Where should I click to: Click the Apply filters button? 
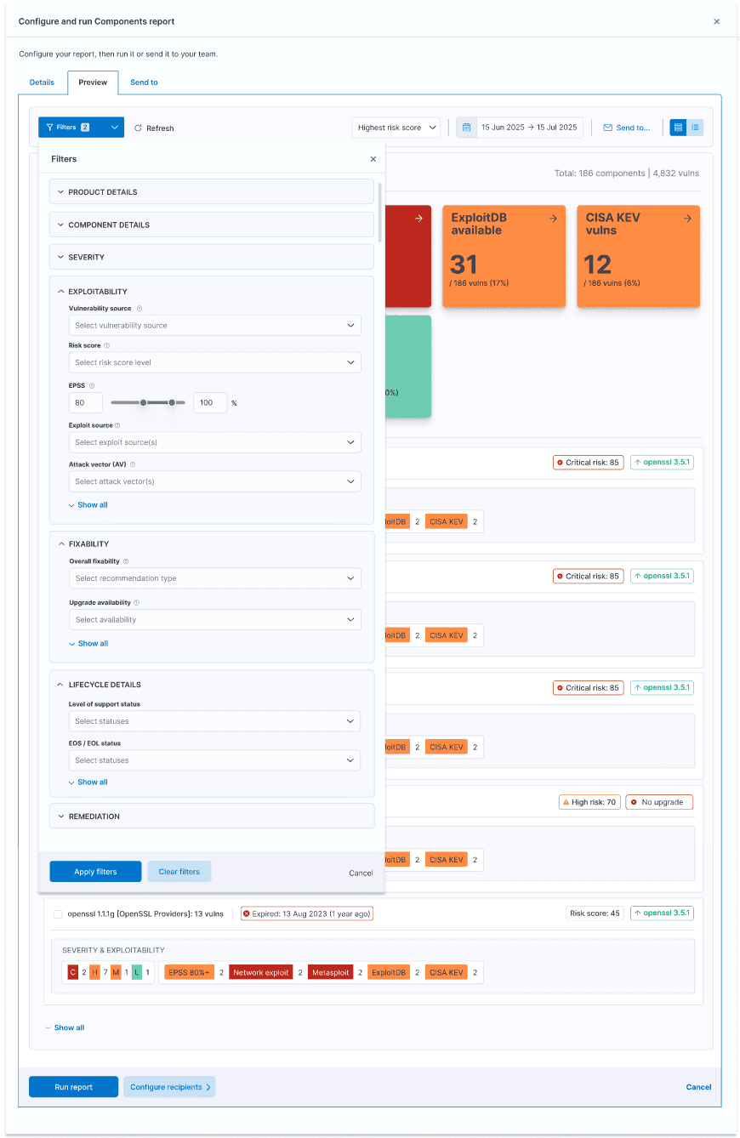click(95, 872)
